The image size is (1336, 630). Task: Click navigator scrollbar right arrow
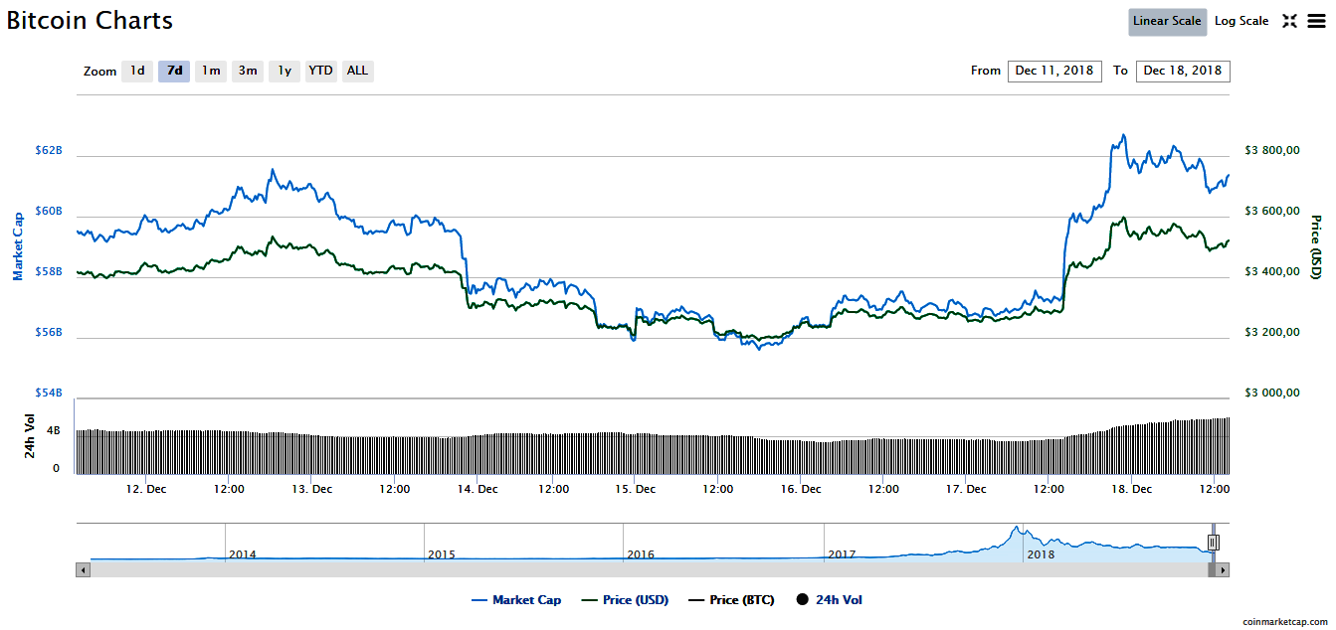coord(1224,570)
